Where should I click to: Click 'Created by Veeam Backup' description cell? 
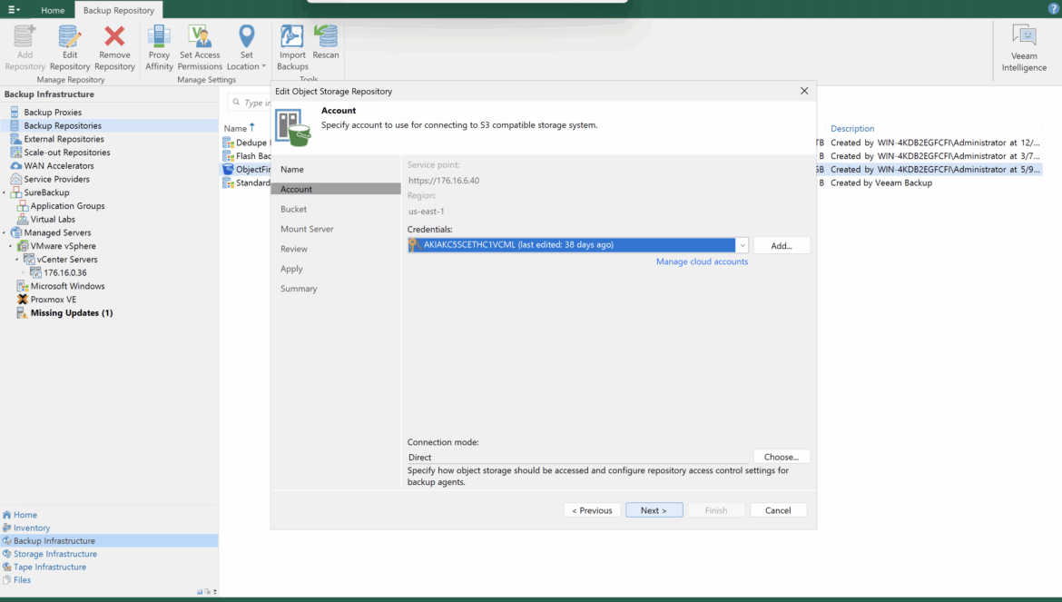[881, 183]
